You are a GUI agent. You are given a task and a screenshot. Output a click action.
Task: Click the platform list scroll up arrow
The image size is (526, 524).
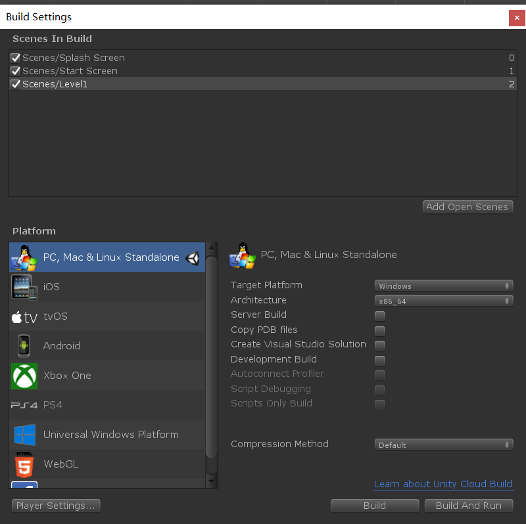pos(211,248)
